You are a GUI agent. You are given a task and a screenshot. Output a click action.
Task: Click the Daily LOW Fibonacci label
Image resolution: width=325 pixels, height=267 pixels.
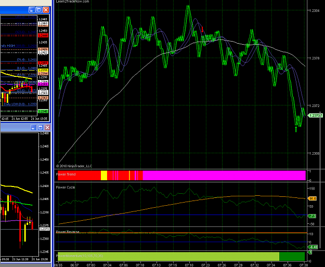pyautogui.click(x=20, y=104)
